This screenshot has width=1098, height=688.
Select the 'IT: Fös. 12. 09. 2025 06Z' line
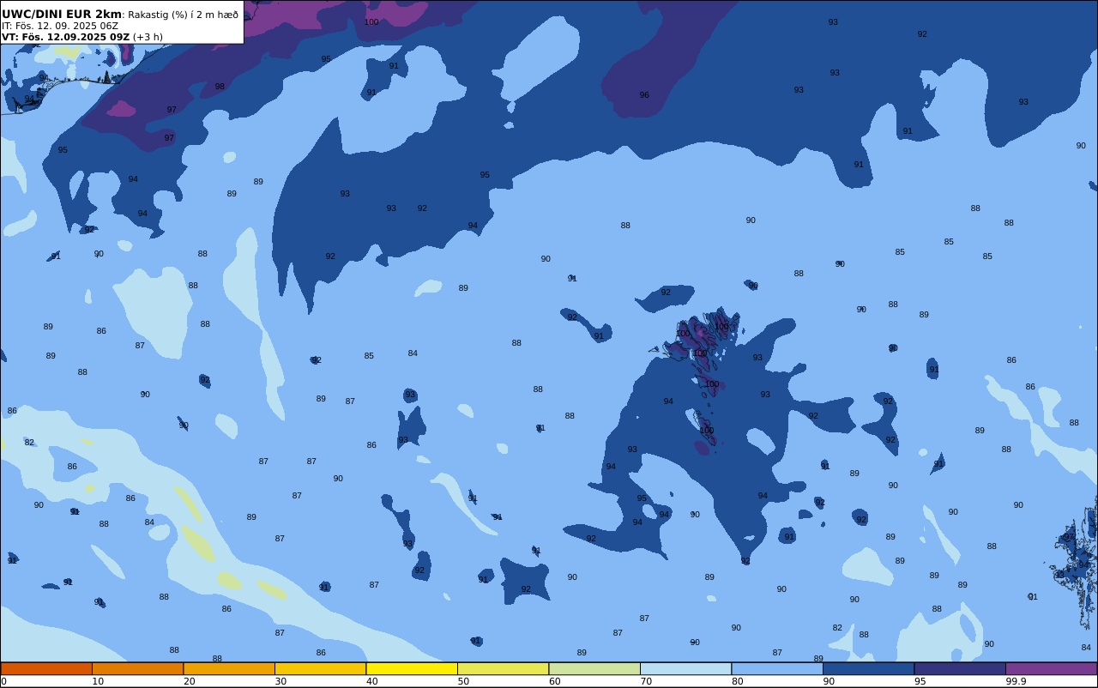[x=60, y=26]
